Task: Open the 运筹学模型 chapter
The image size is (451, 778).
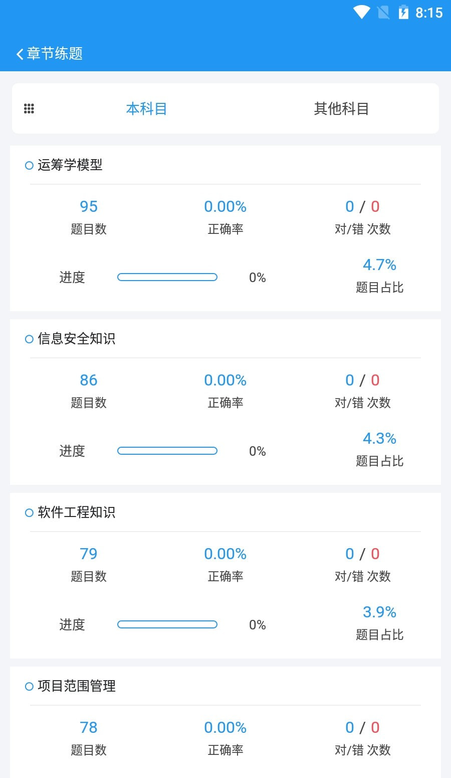Action: tap(70, 165)
